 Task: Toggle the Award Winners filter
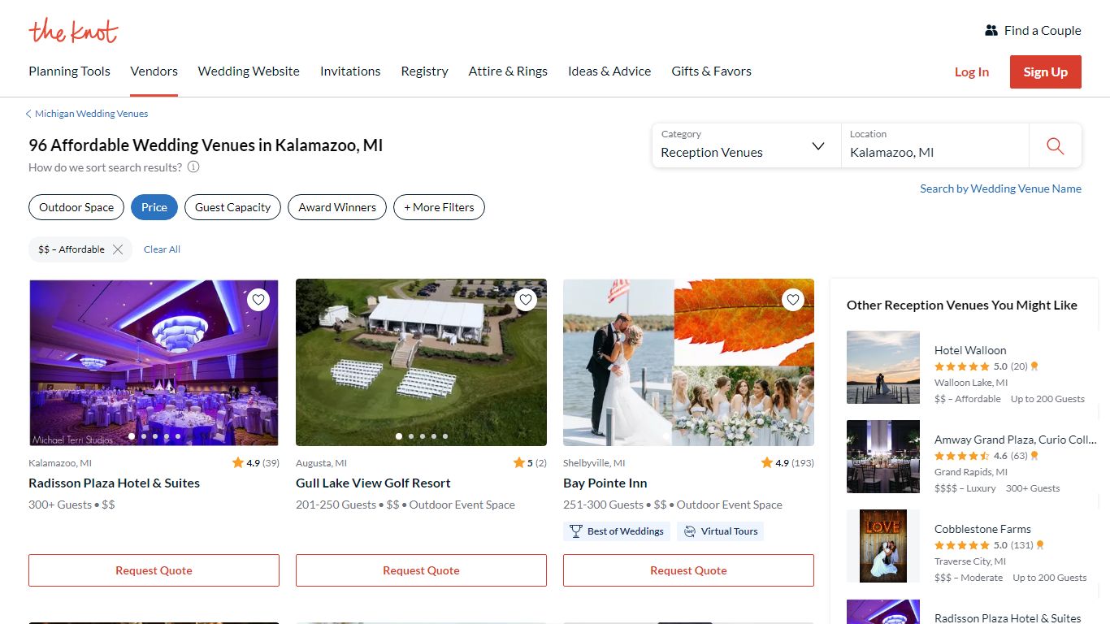(337, 207)
